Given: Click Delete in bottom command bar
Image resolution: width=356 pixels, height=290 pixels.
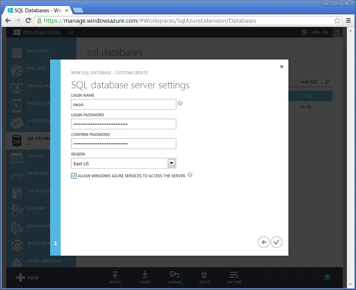Looking at the screenshot, I should coord(204,277).
